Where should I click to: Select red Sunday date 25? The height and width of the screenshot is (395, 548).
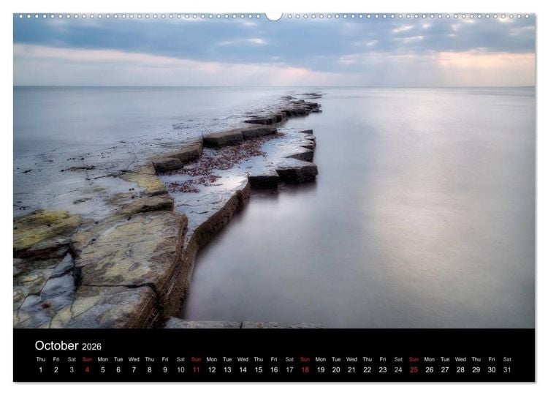click(414, 370)
